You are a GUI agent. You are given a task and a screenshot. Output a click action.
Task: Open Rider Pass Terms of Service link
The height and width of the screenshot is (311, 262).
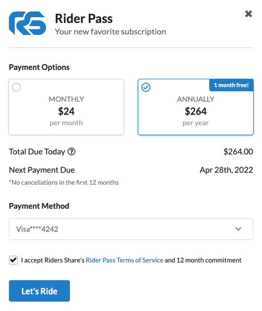[124, 260]
